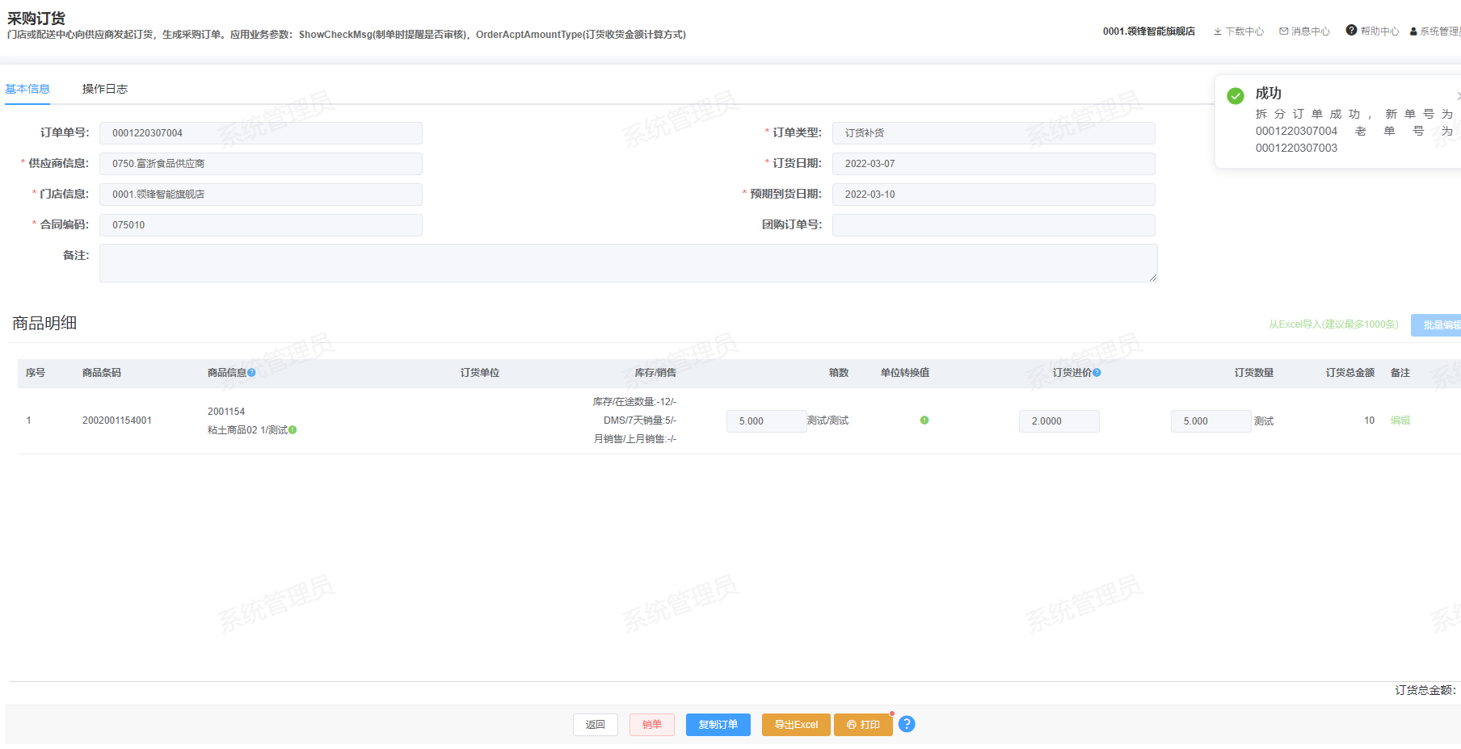Open 帮助中心 help center
Viewport: 1461px width, 749px height.
[1372, 31]
